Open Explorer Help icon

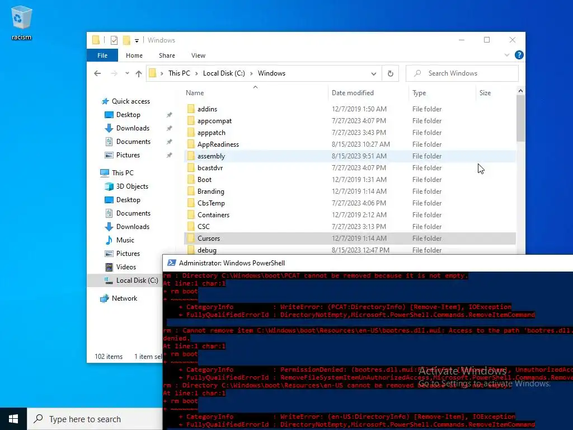pyautogui.click(x=519, y=55)
